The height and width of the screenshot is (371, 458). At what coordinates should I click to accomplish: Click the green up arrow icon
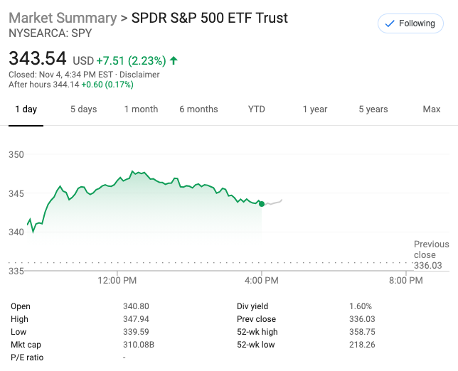(x=174, y=60)
